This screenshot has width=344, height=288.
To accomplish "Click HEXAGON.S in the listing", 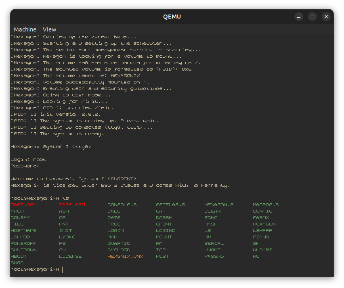I will [x=219, y=205].
